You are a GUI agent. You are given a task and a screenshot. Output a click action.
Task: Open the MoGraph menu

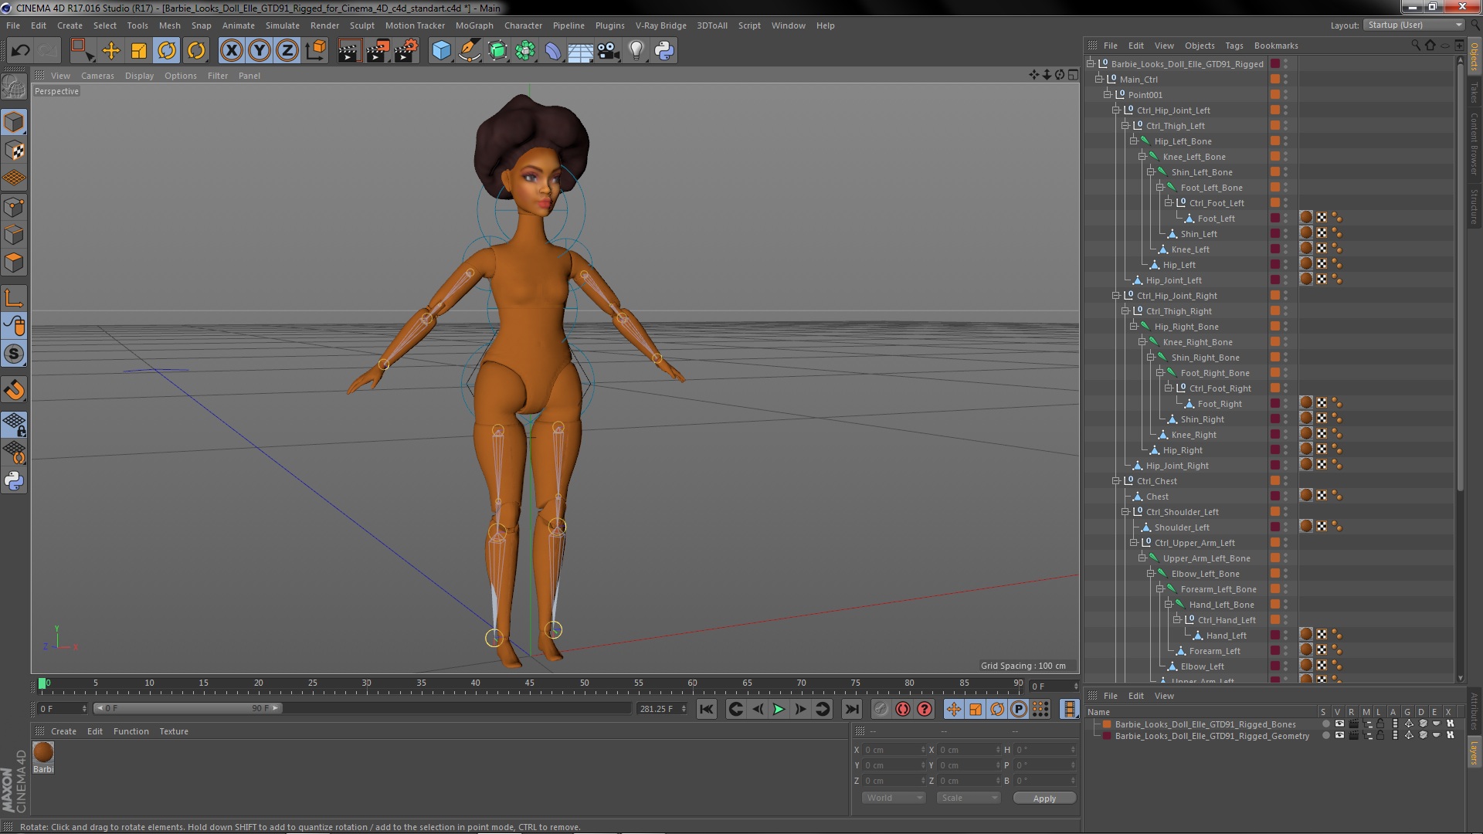[x=474, y=25]
